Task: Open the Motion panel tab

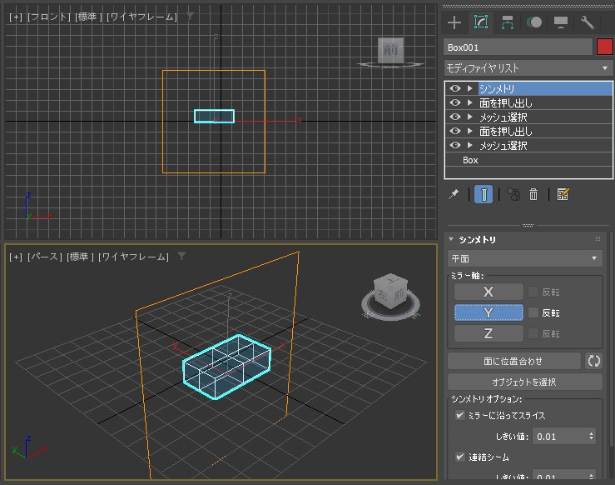Action: coord(534,22)
